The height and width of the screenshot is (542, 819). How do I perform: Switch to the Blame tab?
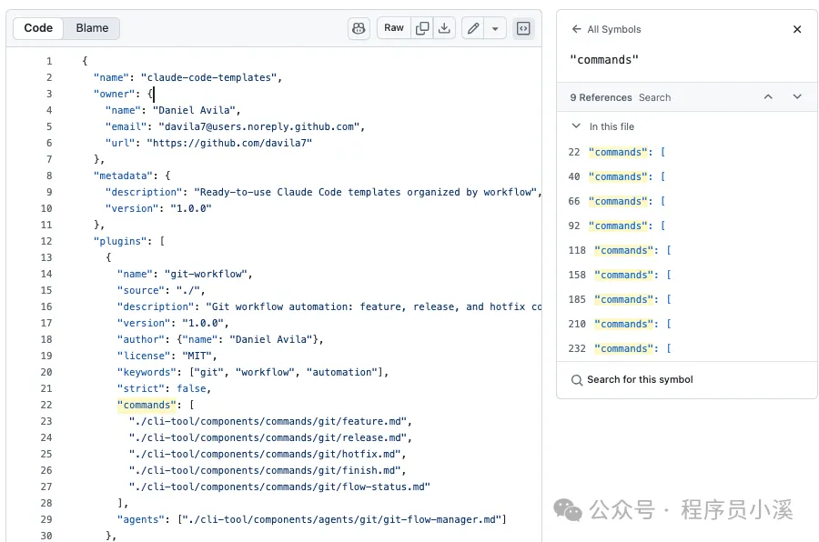pyautogui.click(x=92, y=28)
